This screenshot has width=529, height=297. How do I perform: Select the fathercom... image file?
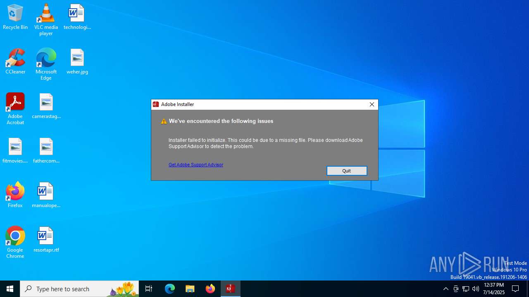click(46, 151)
